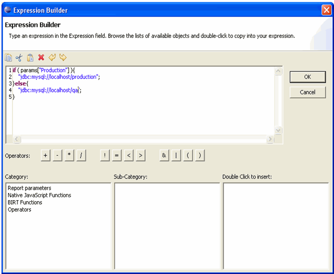The width and height of the screenshot is (334, 274).
Task: Click the else line in the editor
Action: coord(20,83)
